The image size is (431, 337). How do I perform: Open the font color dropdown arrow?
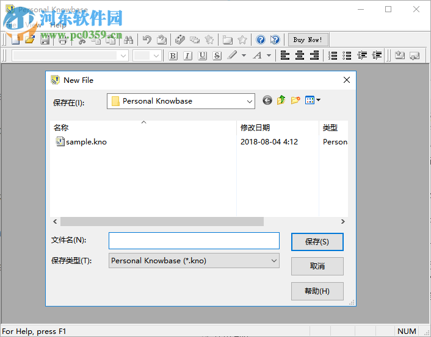click(269, 55)
